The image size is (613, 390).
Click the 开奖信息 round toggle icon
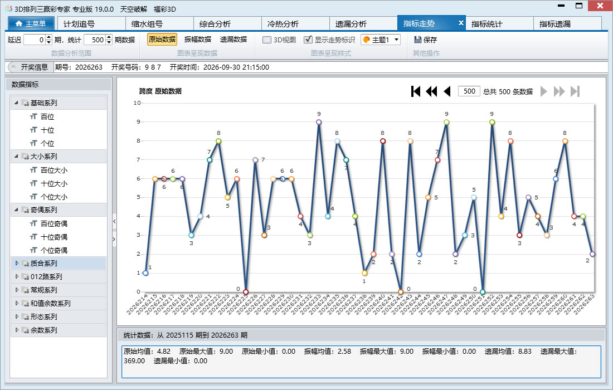[13, 67]
